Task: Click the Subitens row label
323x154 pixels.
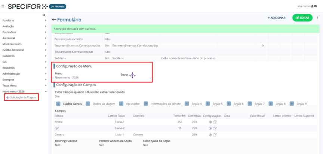Action: [x=60, y=58]
